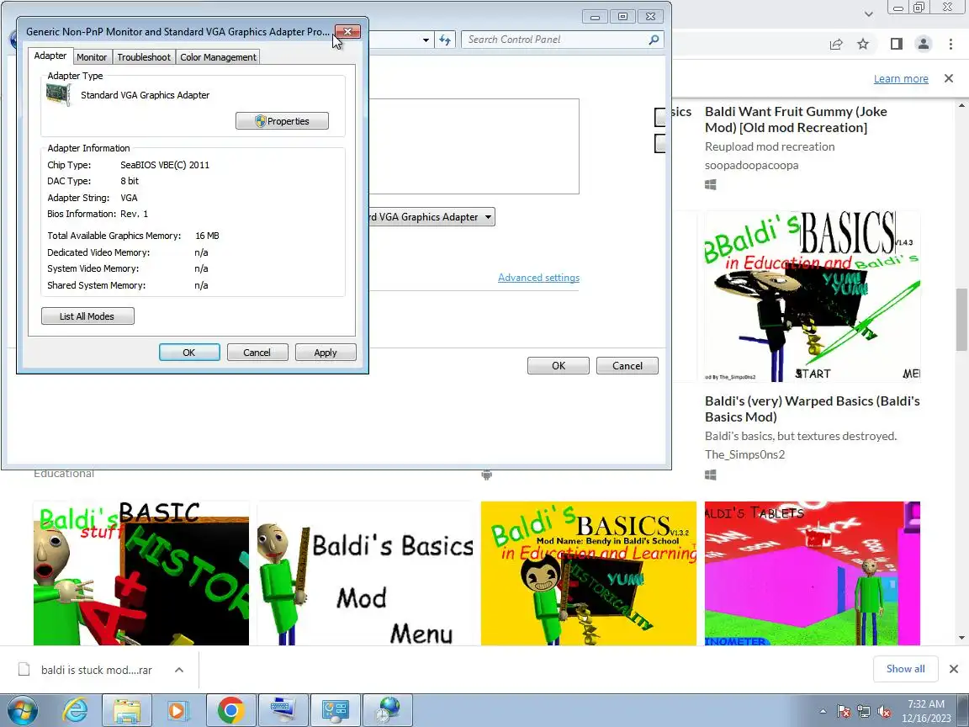Screen dimensions: 969x727
Task: Click the webpage scroll down arrow
Action: point(961,637)
